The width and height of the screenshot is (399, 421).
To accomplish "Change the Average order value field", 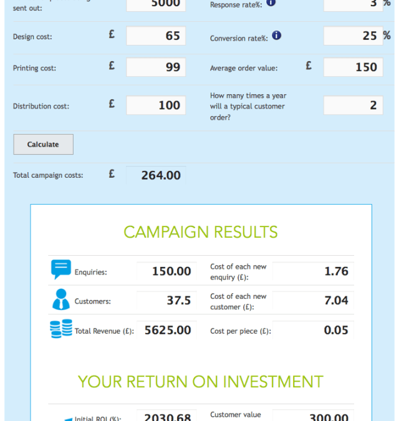I will coord(353,67).
